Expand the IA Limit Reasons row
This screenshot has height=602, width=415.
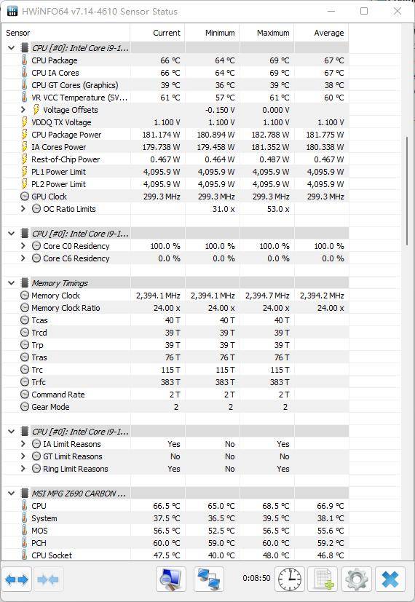(23, 444)
